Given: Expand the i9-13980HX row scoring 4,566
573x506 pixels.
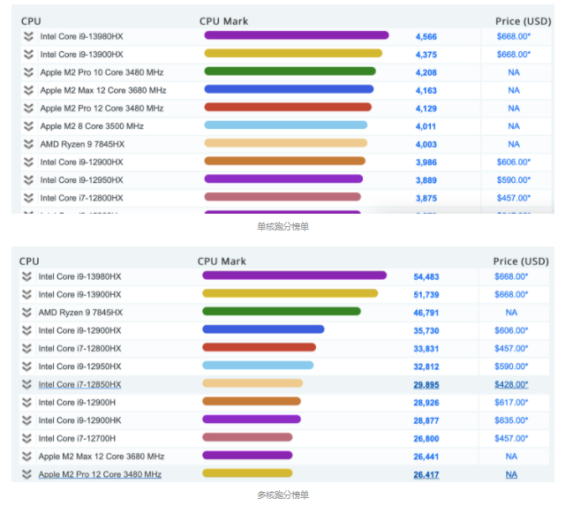Looking at the screenshot, I should (28, 36).
